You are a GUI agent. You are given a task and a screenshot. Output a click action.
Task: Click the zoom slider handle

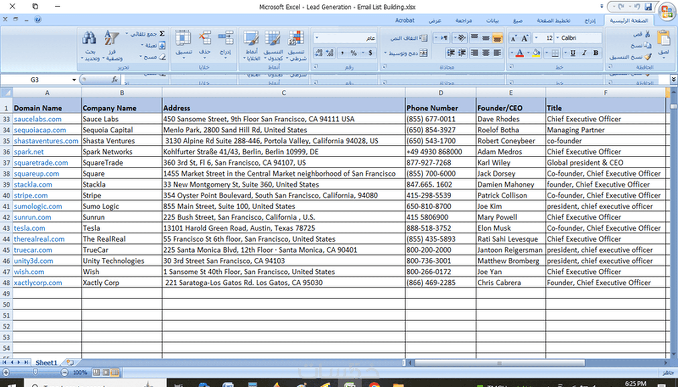click(x=35, y=372)
